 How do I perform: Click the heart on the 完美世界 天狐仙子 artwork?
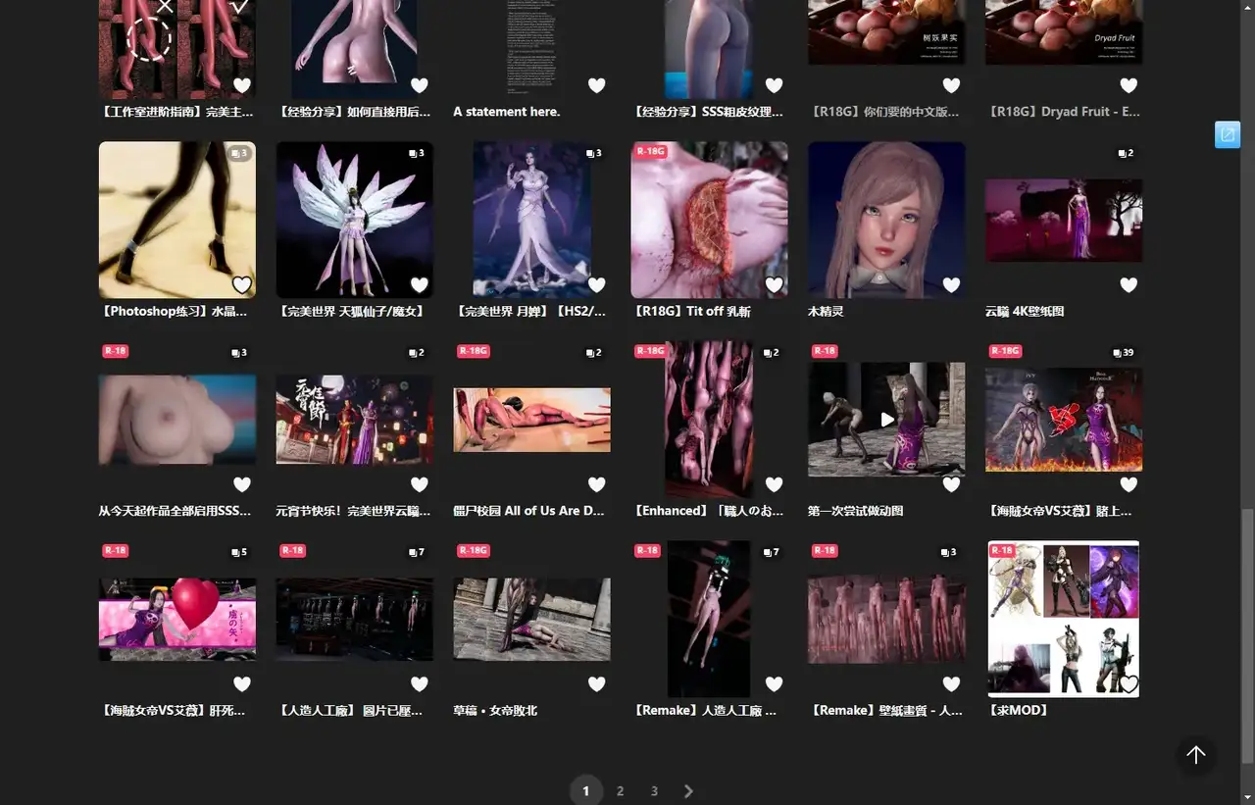click(420, 285)
